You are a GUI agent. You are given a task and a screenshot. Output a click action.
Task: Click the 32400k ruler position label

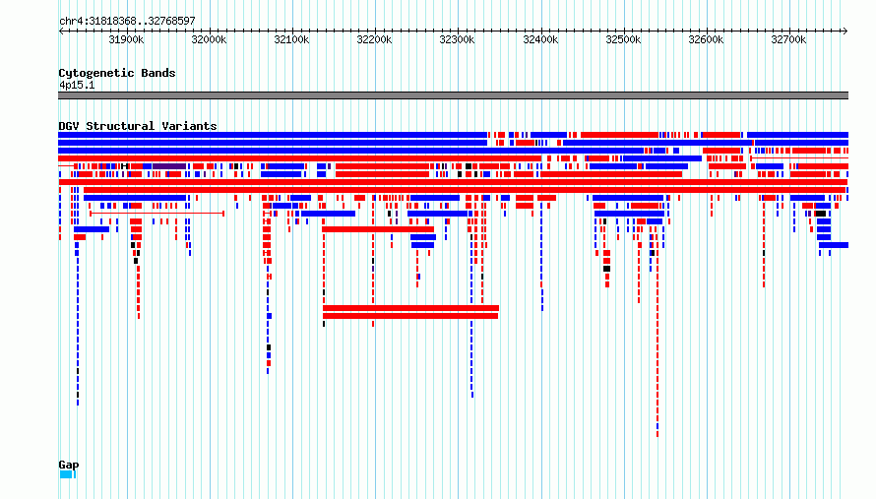point(540,39)
